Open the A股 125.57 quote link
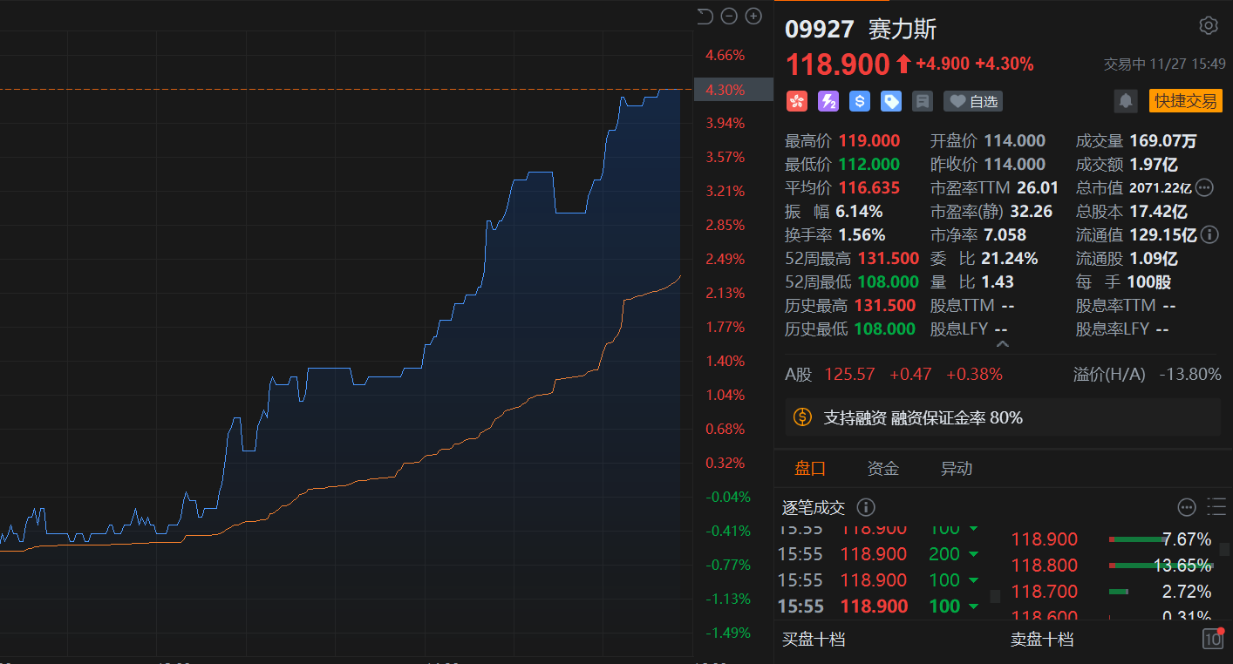This screenshot has height=664, width=1233. [894, 375]
